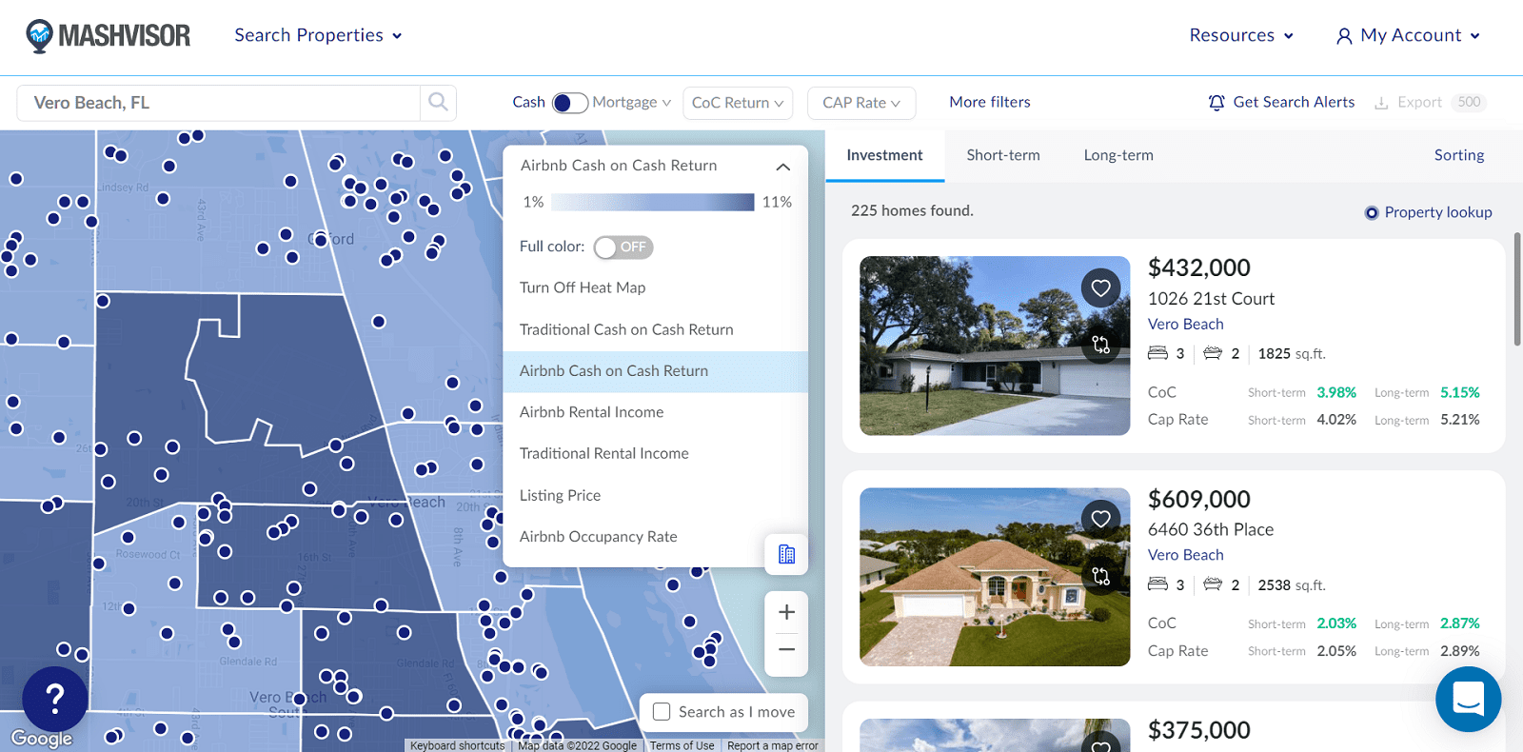Switch to the Short-term tab
This screenshot has height=752, width=1523.
point(1002,155)
